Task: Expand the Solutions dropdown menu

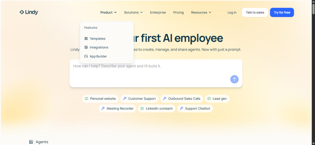Action: 134,13
